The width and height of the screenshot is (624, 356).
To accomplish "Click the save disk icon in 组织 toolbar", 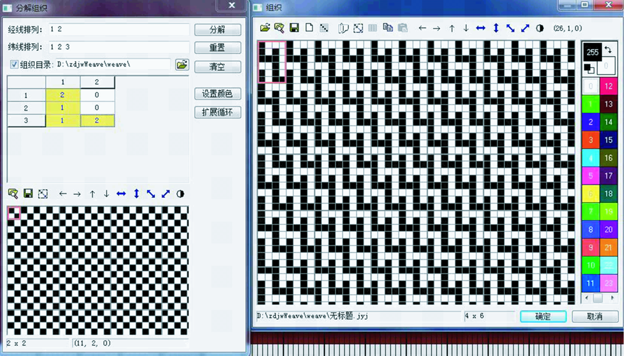I will 294,28.
